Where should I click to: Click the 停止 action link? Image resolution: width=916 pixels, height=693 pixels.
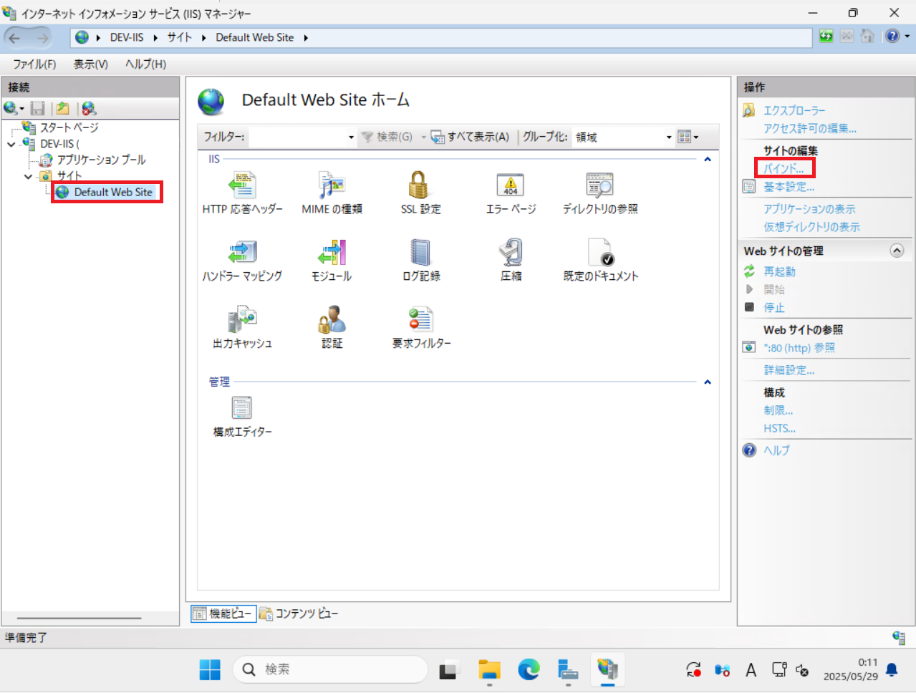click(x=774, y=307)
